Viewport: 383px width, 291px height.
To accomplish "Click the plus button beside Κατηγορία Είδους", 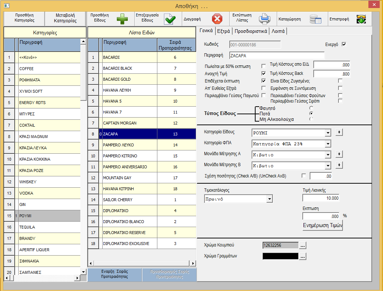I will (339, 132).
